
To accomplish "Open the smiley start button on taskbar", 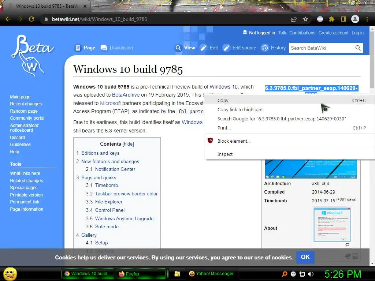I will tap(10, 274).
